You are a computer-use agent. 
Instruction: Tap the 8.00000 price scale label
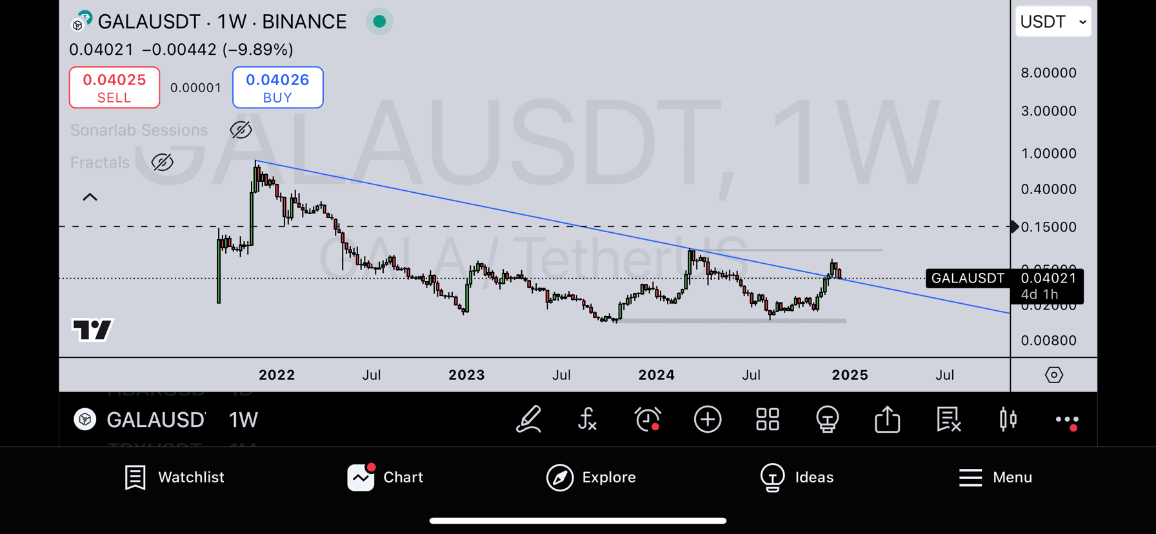coord(1048,73)
